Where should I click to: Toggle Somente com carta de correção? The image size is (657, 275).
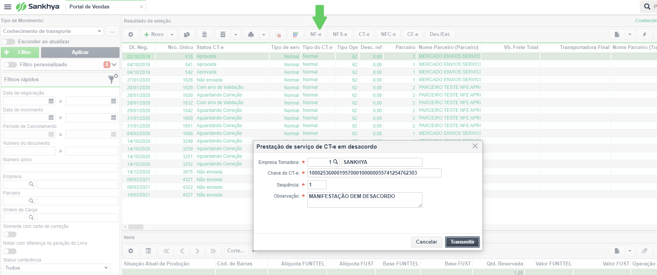(10, 234)
